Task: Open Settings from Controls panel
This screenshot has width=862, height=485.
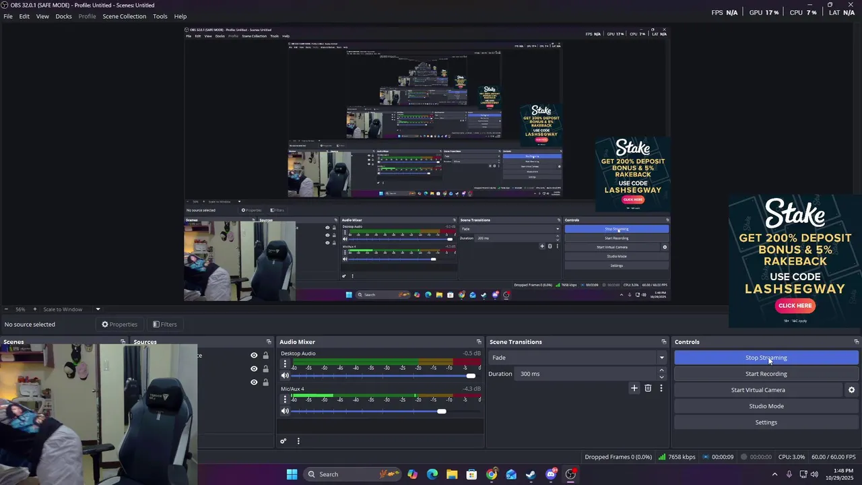Action: (766, 422)
